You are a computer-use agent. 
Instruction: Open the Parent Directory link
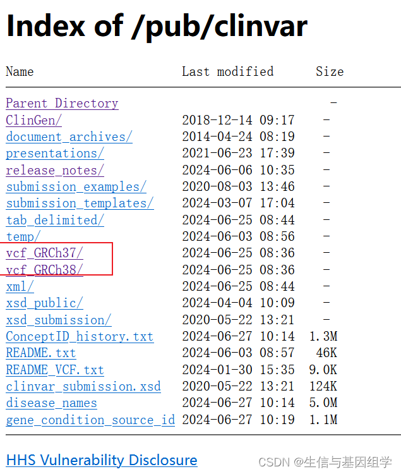click(62, 104)
